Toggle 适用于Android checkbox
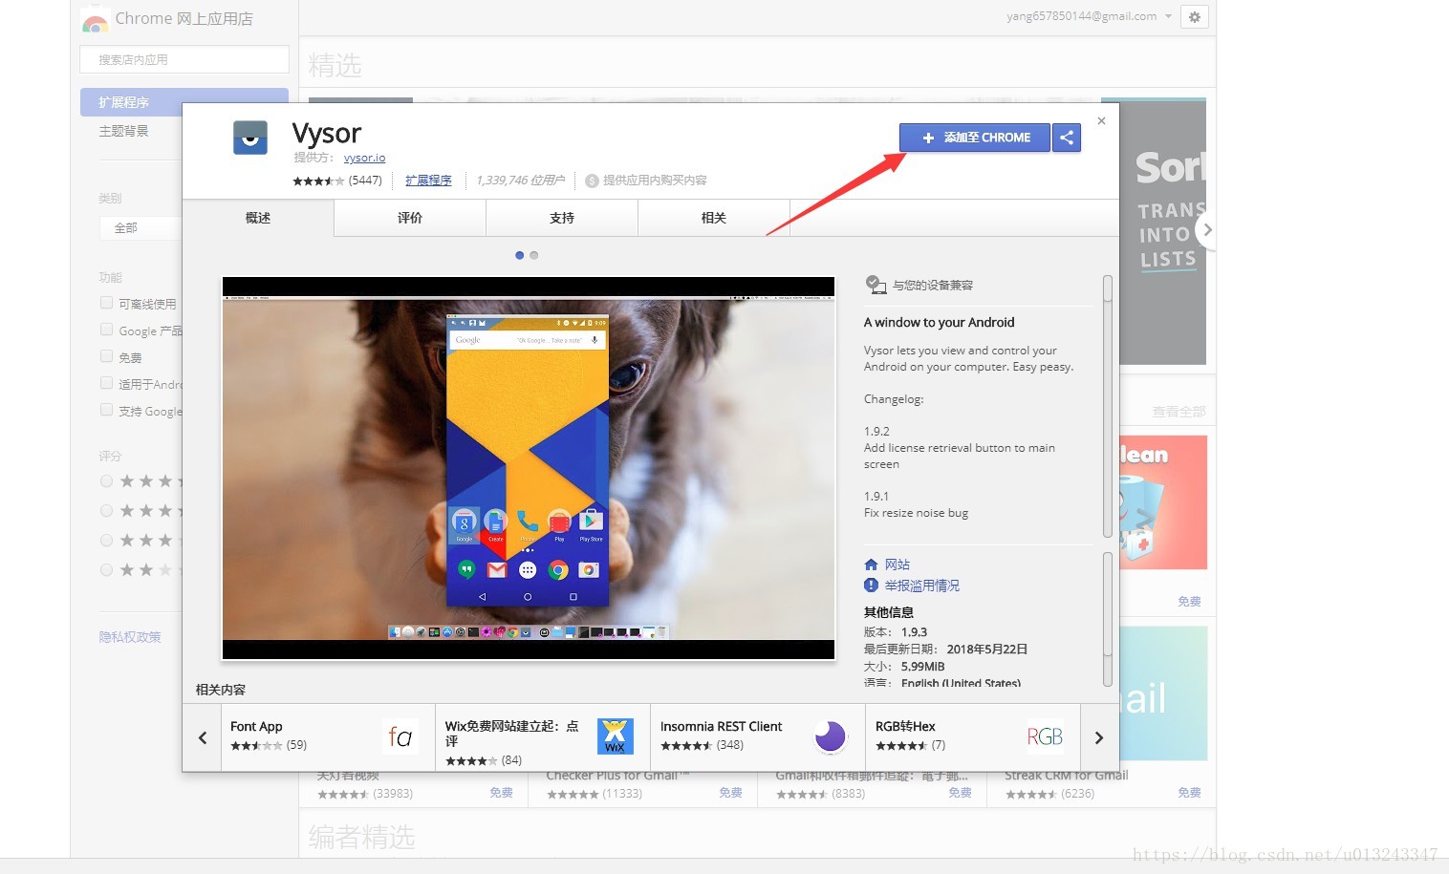 click(107, 383)
